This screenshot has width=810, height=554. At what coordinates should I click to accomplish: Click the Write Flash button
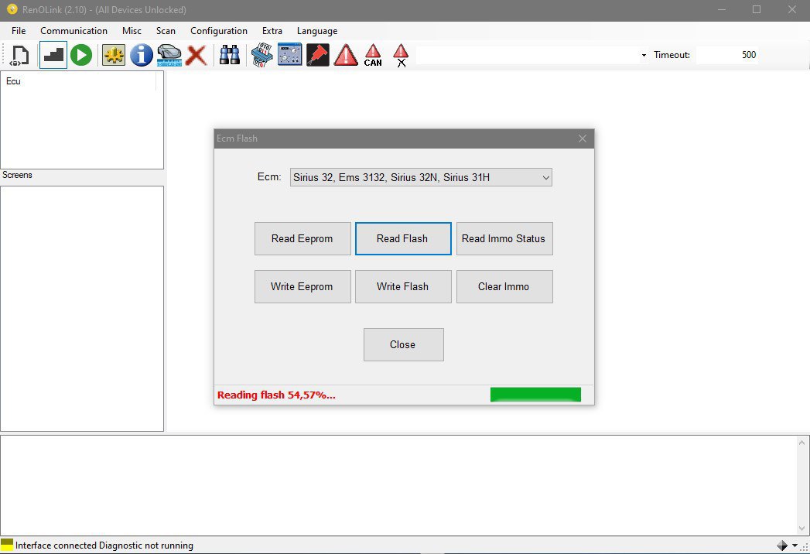click(x=402, y=286)
